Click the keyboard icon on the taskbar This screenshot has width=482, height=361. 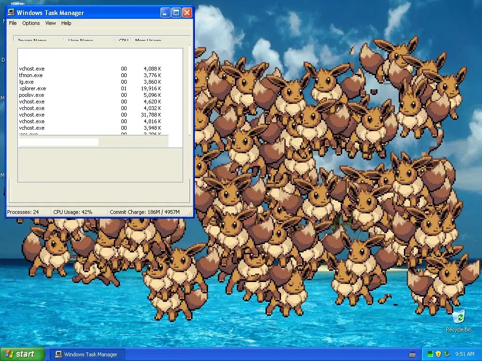click(412, 354)
